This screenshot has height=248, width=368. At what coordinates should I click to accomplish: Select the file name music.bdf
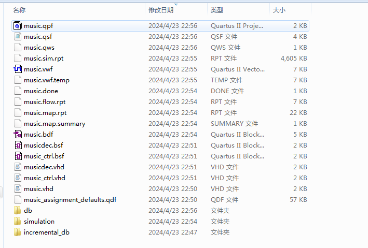38,135
